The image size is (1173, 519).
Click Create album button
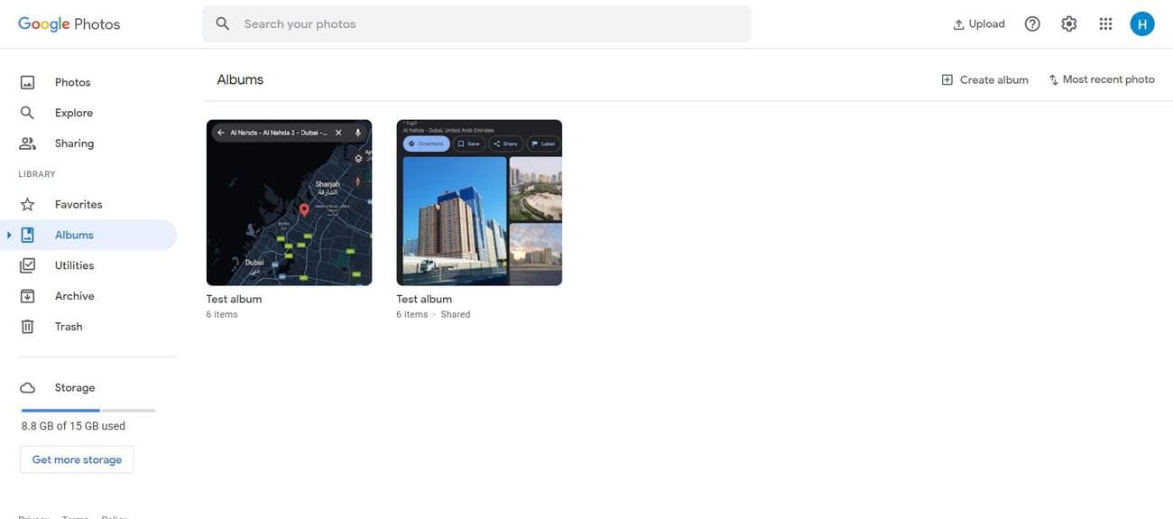point(984,80)
